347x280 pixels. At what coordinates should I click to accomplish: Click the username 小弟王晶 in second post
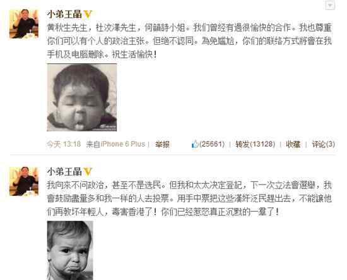[x=64, y=171]
